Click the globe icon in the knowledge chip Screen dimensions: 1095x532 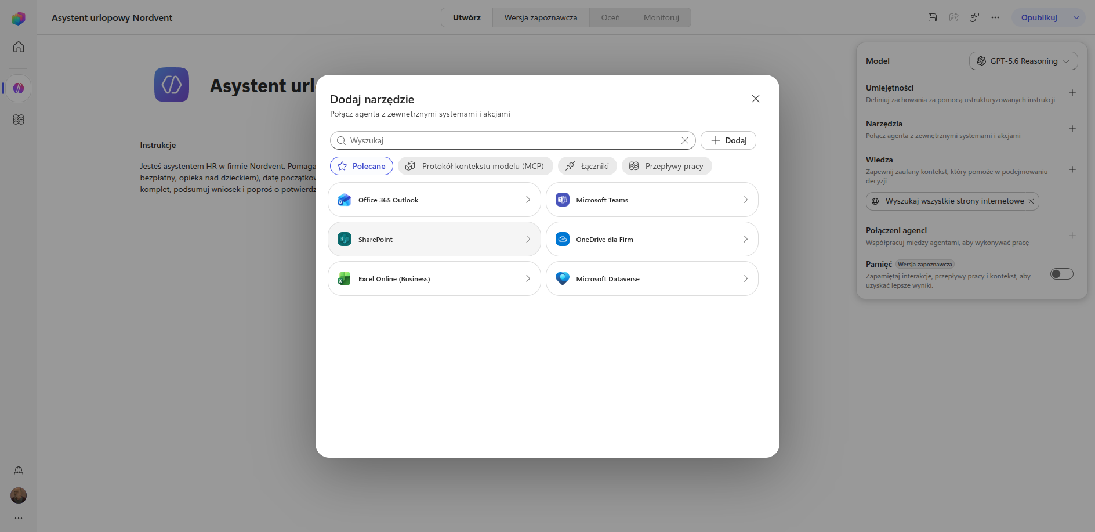click(875, 201)
